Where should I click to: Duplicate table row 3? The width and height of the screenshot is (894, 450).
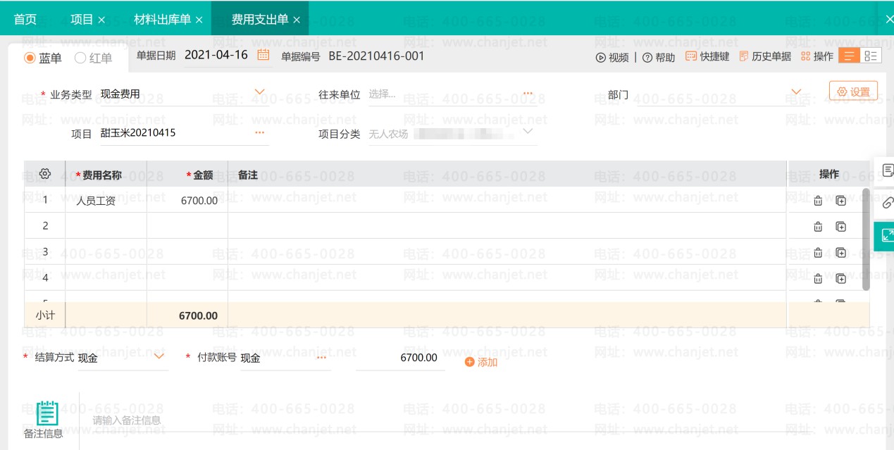[840, 252]
